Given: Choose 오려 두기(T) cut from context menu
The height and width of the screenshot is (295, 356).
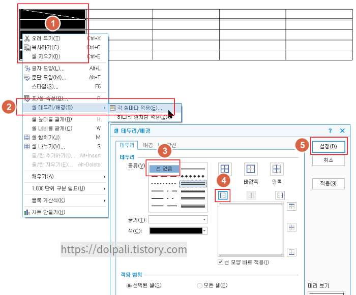Looking at the screenshot, I should coord(65,38).
